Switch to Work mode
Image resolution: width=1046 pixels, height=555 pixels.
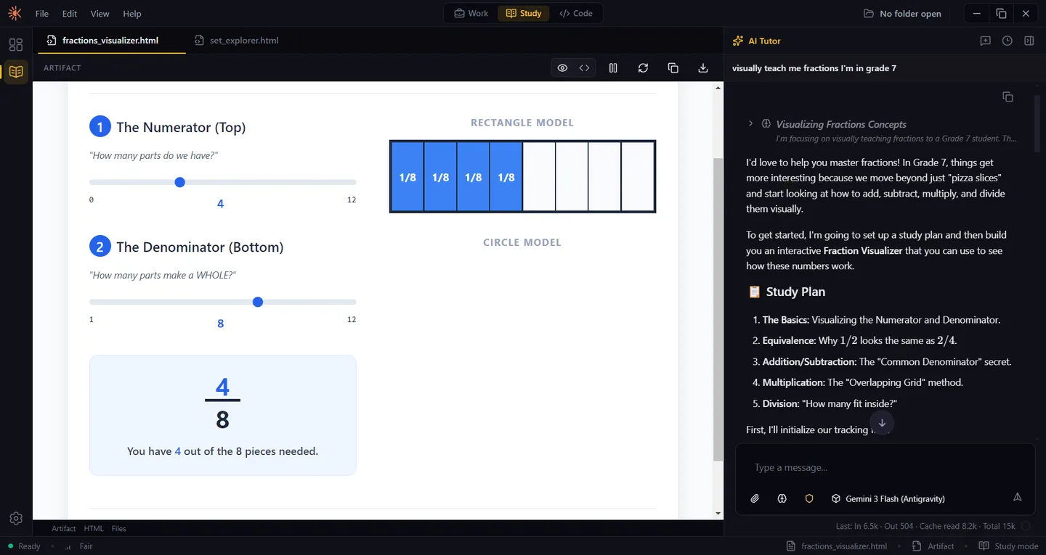(471, 13)
